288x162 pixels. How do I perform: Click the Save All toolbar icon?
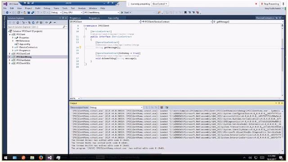pyautogui.click(x=33, y=13)
